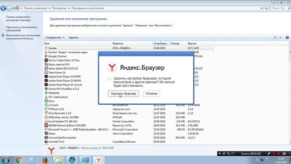This screenshot has height=164, width=291.
Task: Select Adobe Flash Player 32 ActiveX icon
Action: click(x=46, y=85)
